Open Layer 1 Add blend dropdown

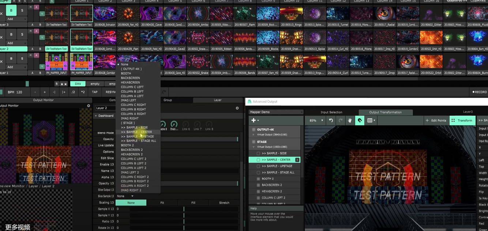tap(16, 67)
